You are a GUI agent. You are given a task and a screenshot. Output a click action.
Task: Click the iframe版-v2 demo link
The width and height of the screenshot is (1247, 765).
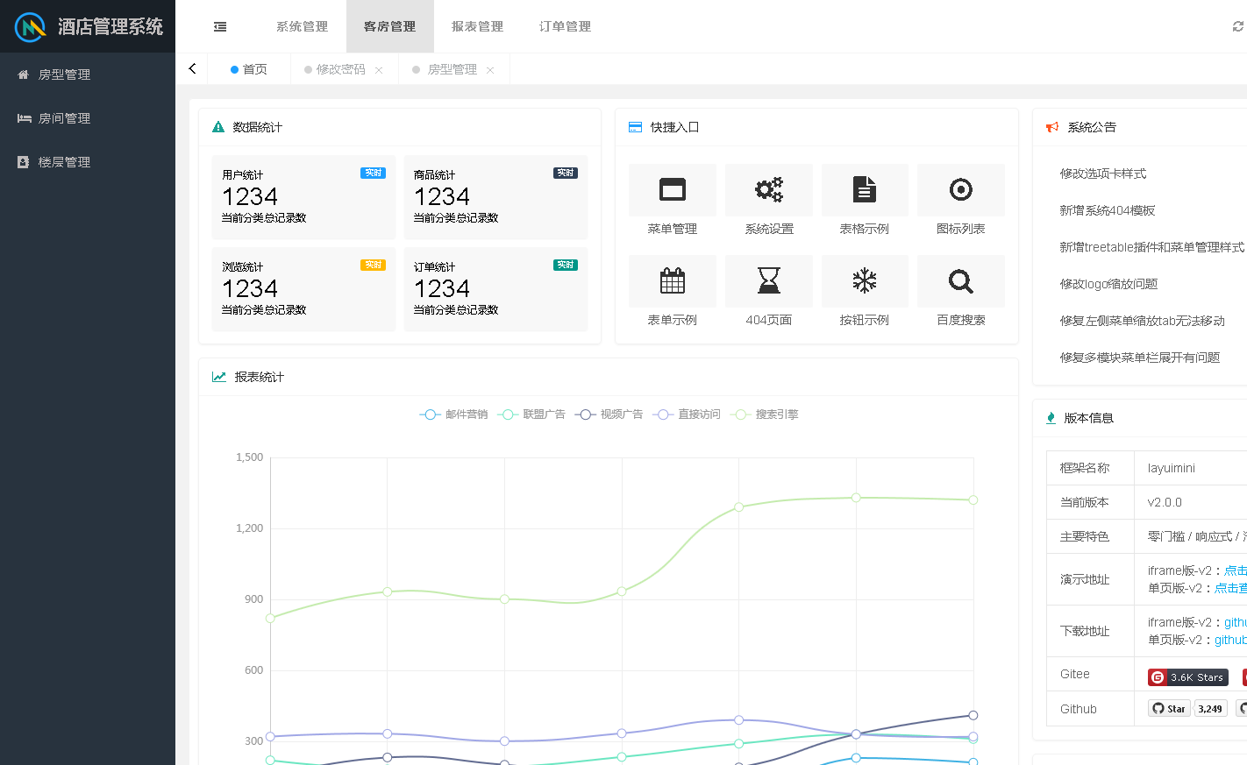1236,570
